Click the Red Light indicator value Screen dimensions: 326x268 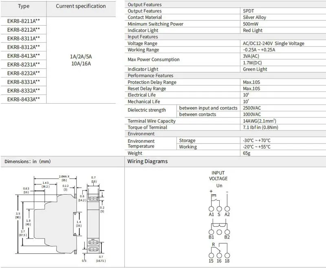click(x=253, y=31)
